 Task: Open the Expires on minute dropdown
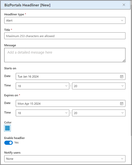[99, 113]
